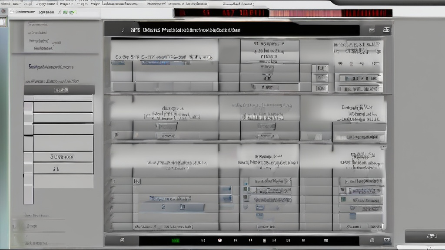Click the app icon in the top-left window corner
Screen dimensions: 445x250
[x=3, y=12]
